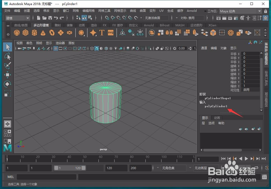Expand hidden menus double chevron
The height and width of the screenshot is (189, 271).
[205, 11]
